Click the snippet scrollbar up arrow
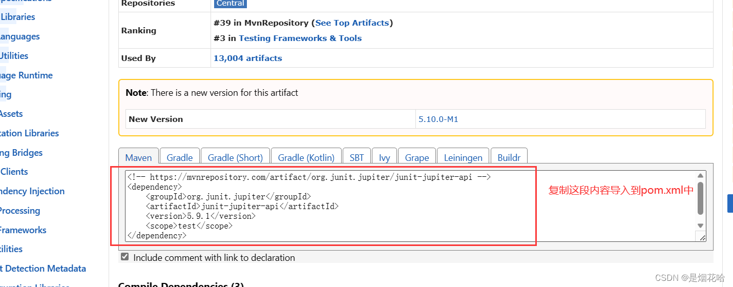 coord(700,176)
